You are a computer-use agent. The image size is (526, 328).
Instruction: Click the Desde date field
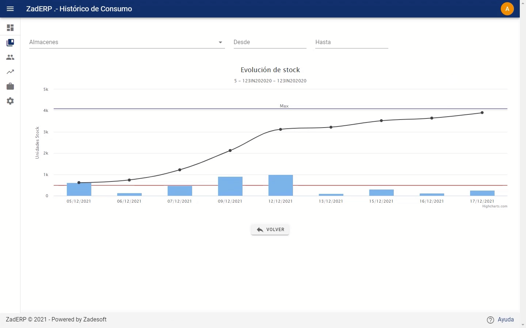point(270,42)
